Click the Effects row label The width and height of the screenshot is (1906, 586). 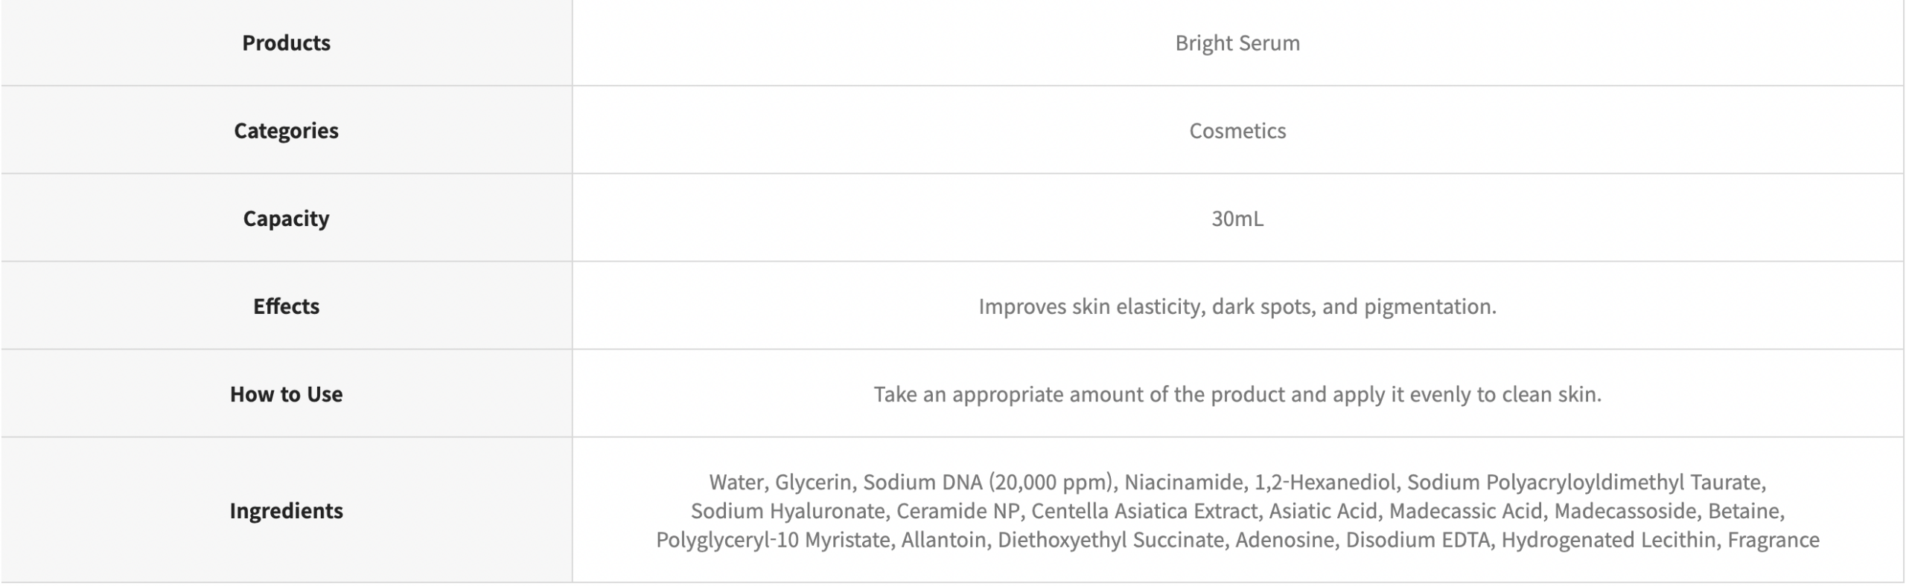point(286,306)
